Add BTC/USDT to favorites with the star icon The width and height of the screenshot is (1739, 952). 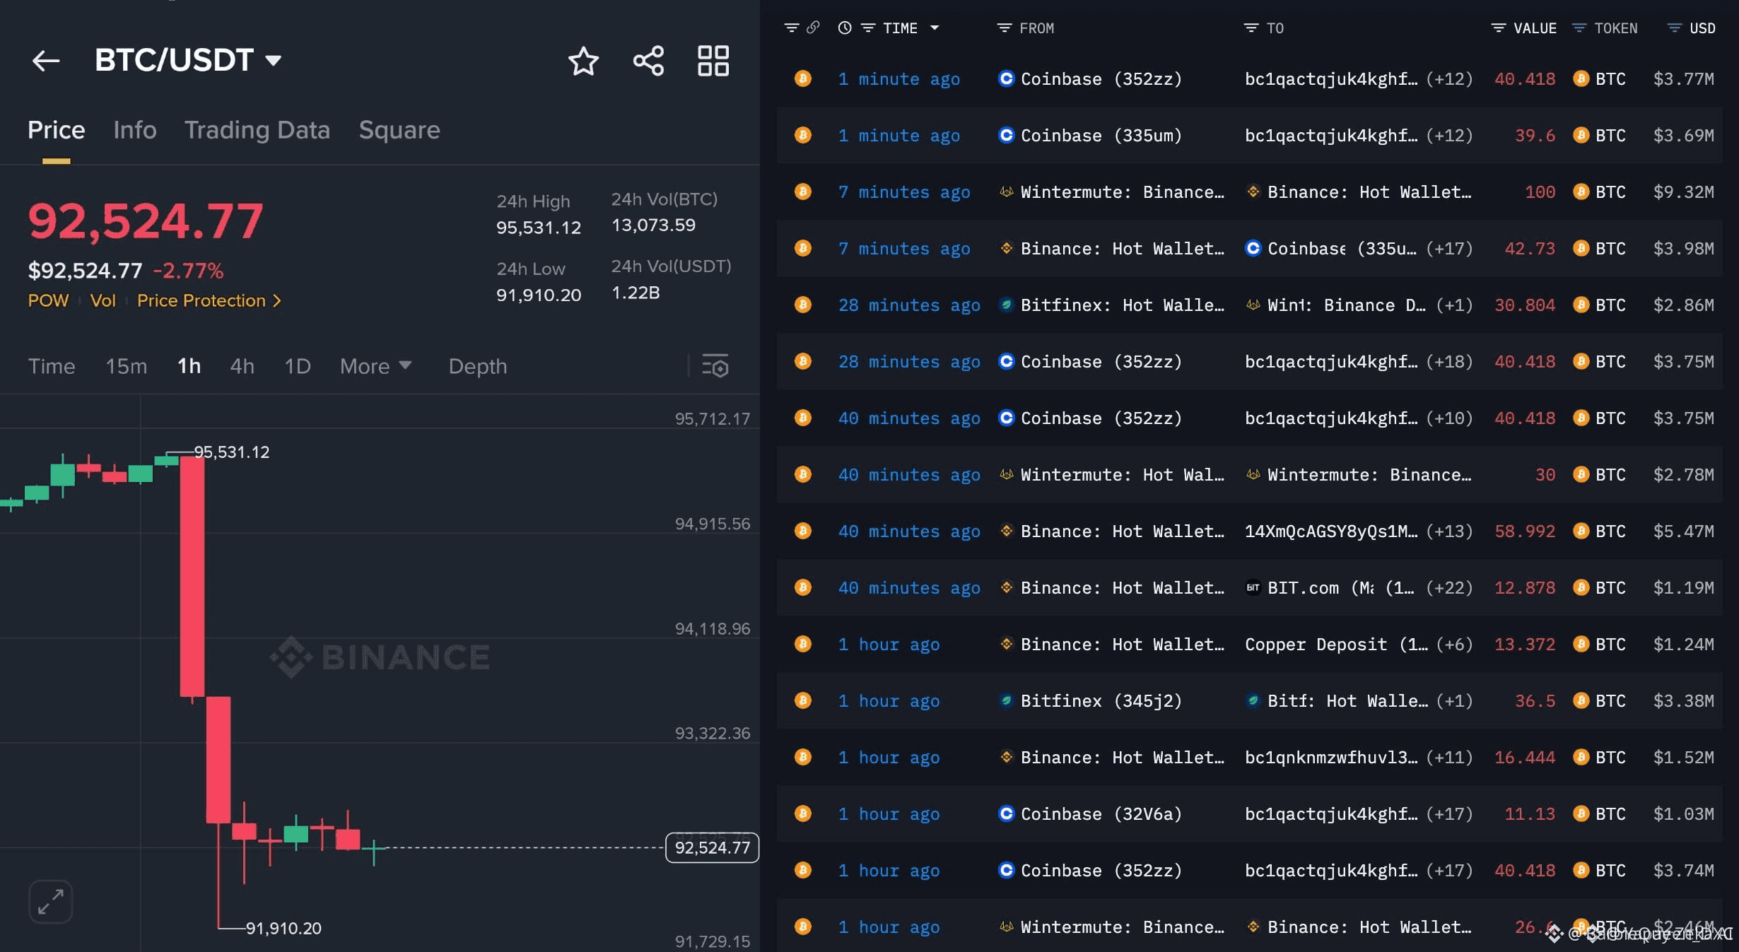[583, 61]
